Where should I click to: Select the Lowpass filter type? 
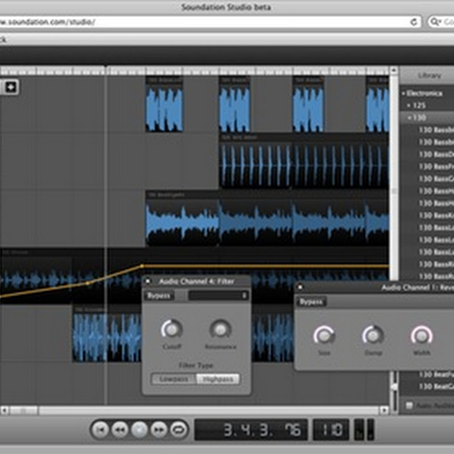coord(174,379)
